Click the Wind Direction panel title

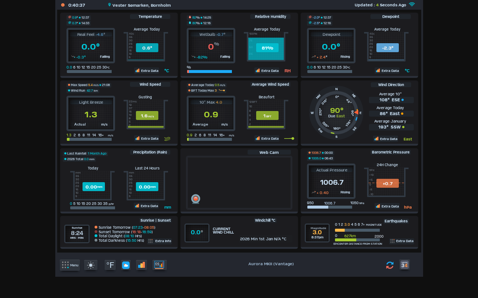tap(391, 85)
